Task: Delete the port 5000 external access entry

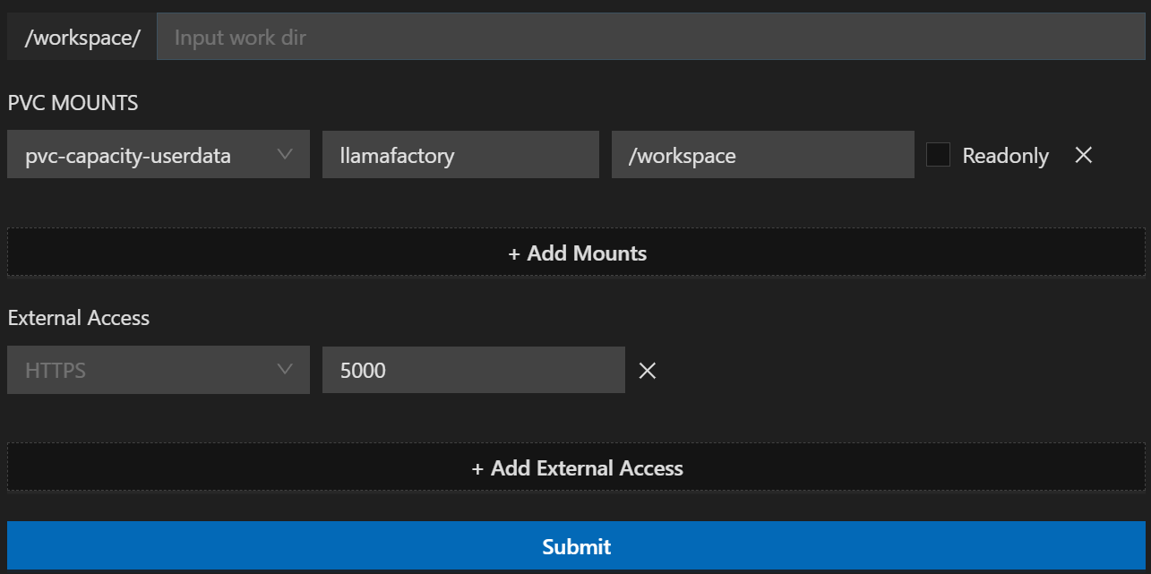Action: click(648, 371)
